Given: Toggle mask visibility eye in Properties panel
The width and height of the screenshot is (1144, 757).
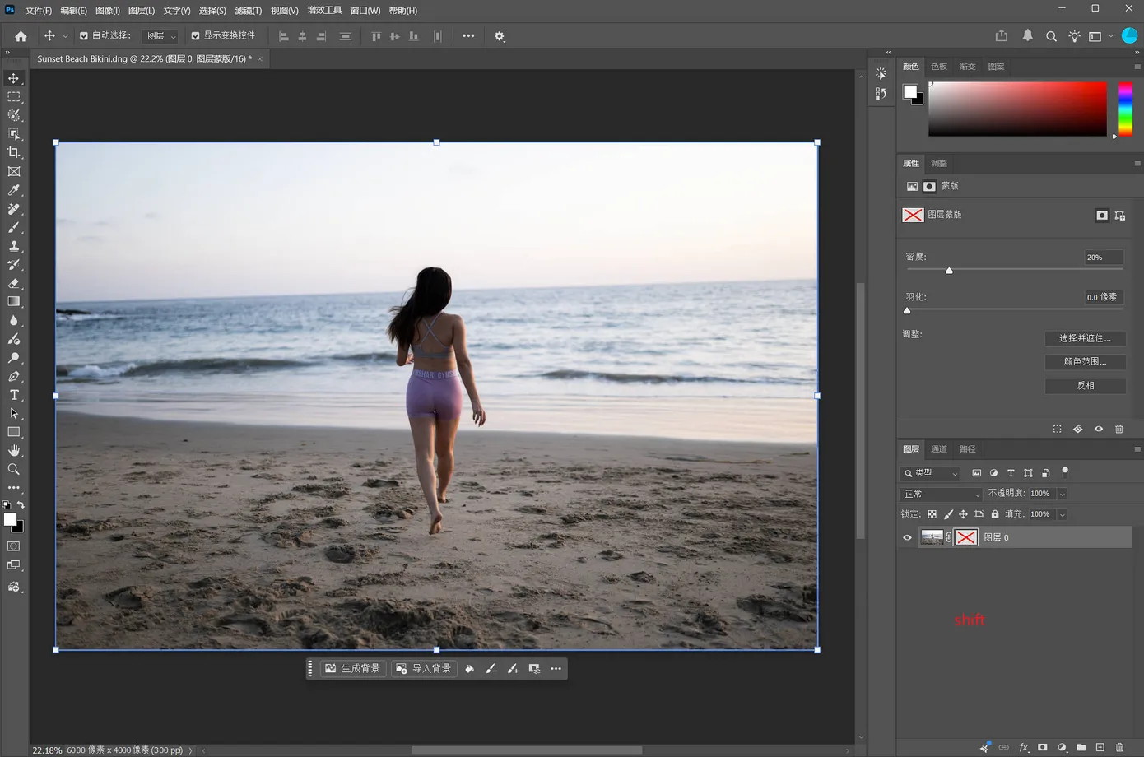Looking at the screenshot, I should click(1099, 429).
